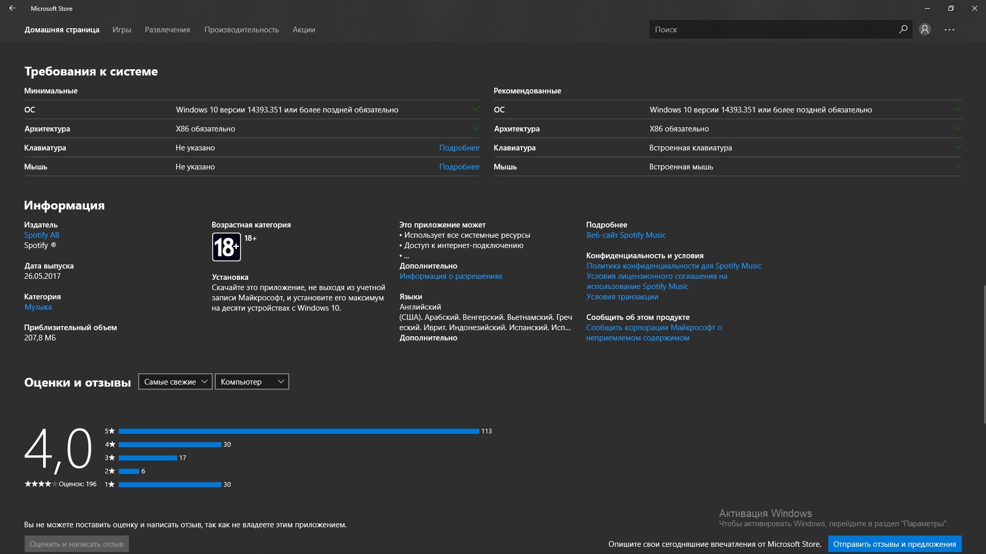Click Дополнительно under app permissions list
986x554 pixels.
pyautogui.click(x=428, y=266)
